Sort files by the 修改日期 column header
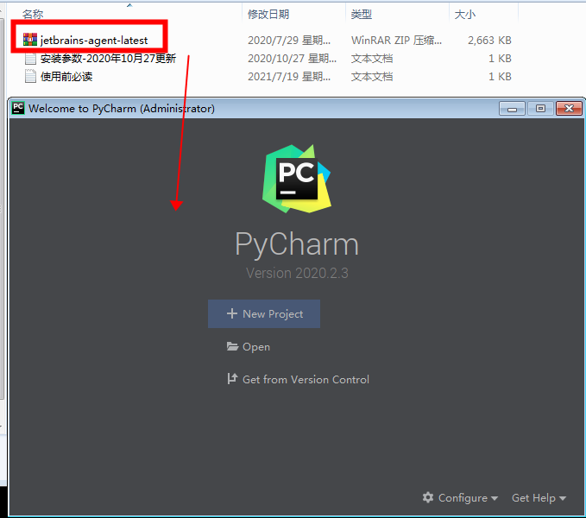Screen dimensions: 586x518 (268, 14)
